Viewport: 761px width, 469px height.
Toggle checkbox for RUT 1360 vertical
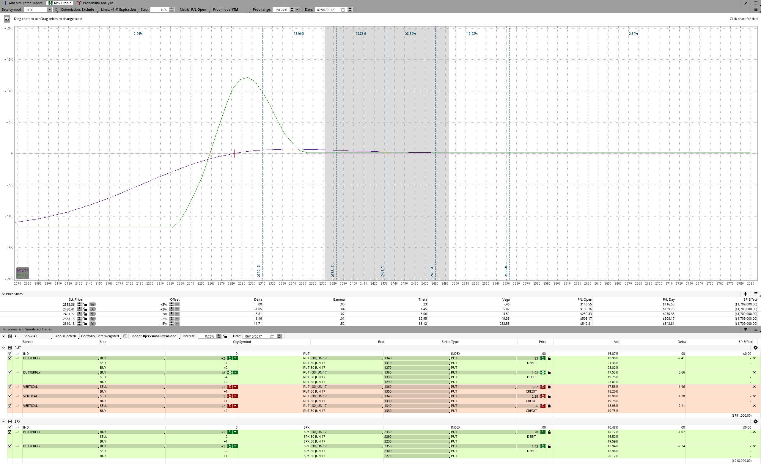pos(9,387)
